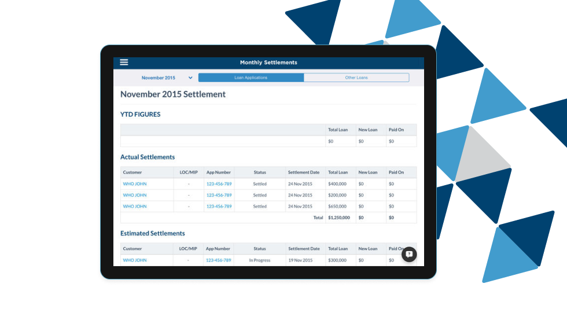This screenshot has width=567, height=324.
Task: Click the $1,250,000 total loan amount
Action: (338, 218)
